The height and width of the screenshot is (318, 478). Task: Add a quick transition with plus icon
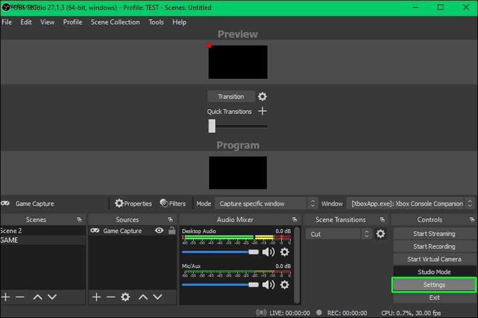point(262,111)
